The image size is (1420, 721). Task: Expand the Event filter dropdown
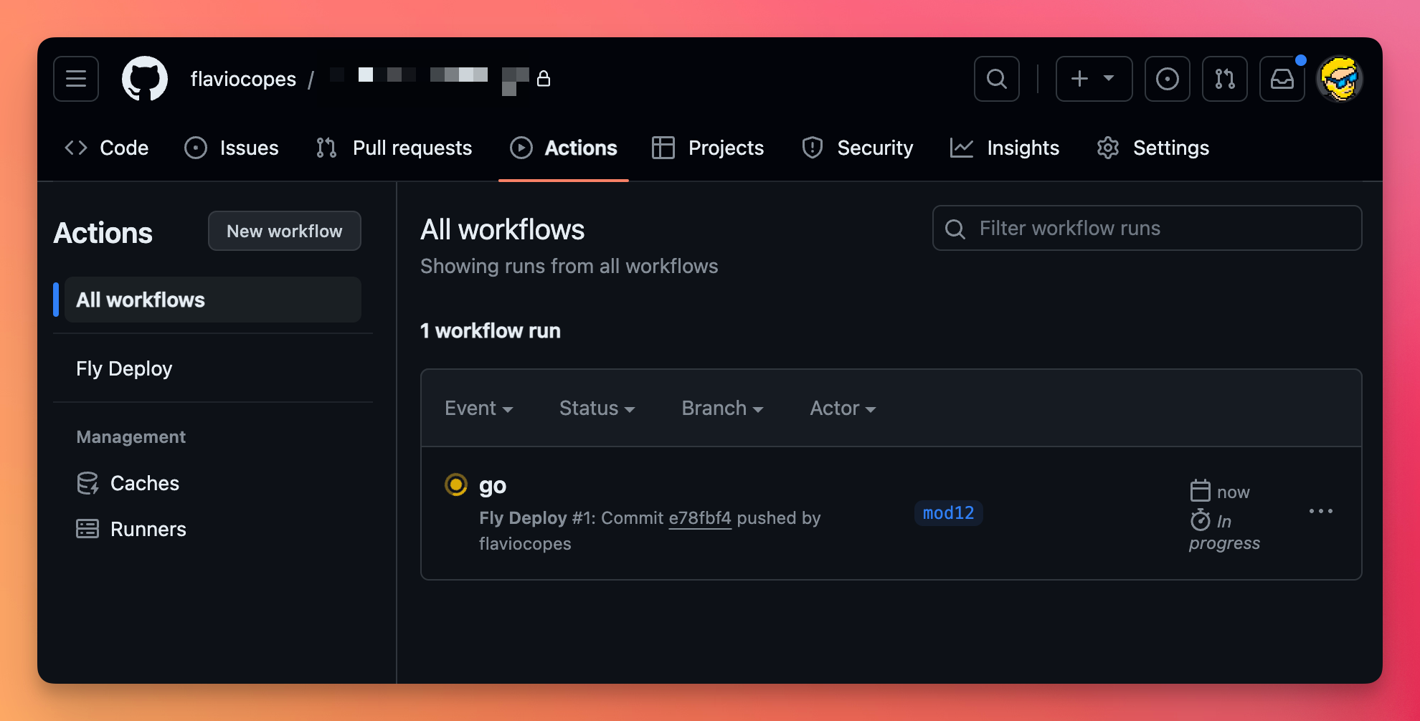pos(478,409)
